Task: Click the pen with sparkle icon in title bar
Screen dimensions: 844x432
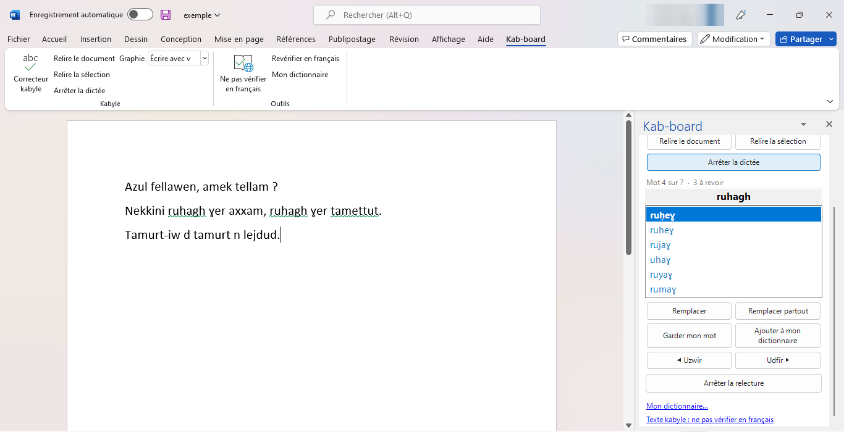Action: [741, 15]
